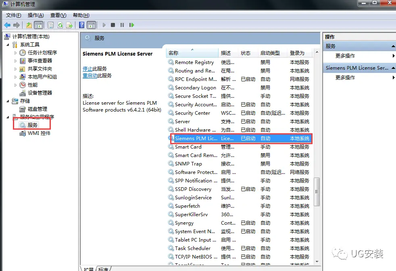The height and width of the screenshot is (271, 396).
Task: Click the 停止 service link
Action: pos(88,69)
